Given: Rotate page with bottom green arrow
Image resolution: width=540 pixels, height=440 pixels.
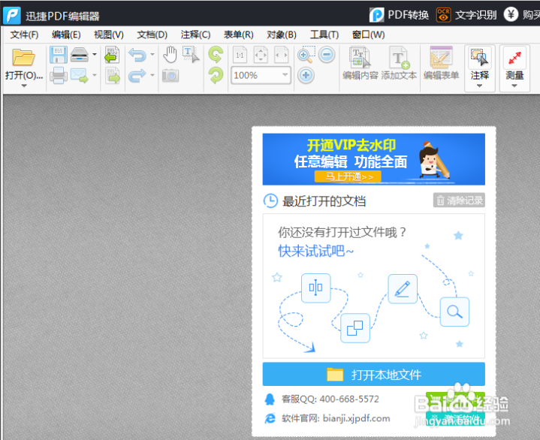Looking at the screenshot, I should click(216, 75).
